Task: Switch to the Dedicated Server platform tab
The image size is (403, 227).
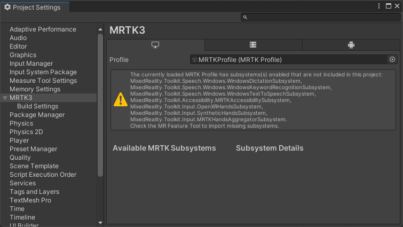Action: click(x=253, y=45)
